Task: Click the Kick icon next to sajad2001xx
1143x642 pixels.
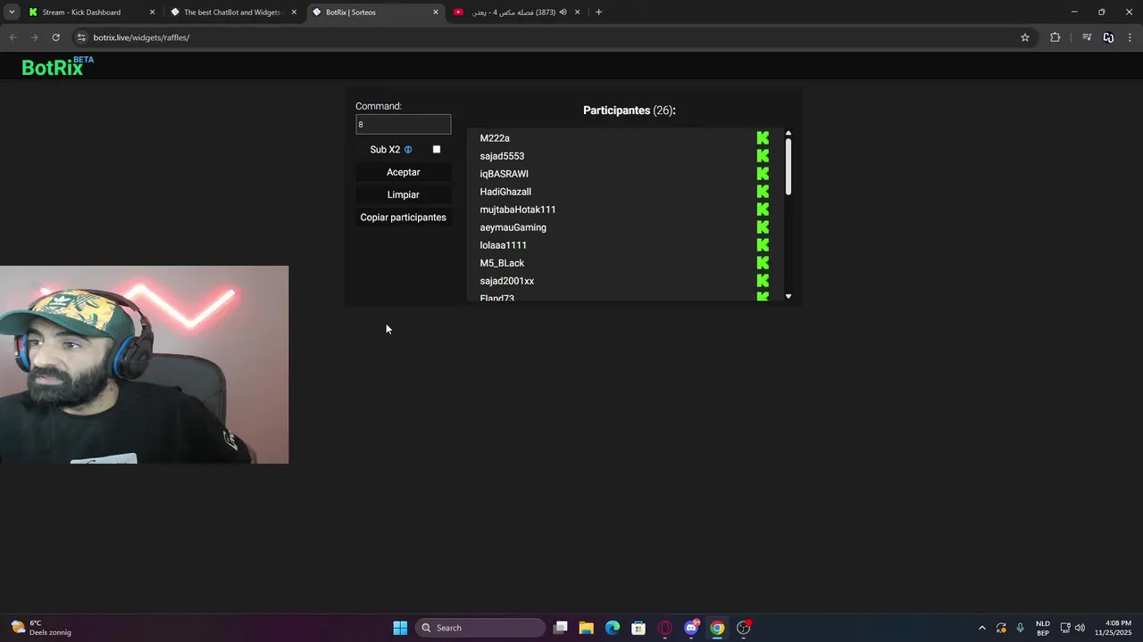Action: tap(763, 281)
